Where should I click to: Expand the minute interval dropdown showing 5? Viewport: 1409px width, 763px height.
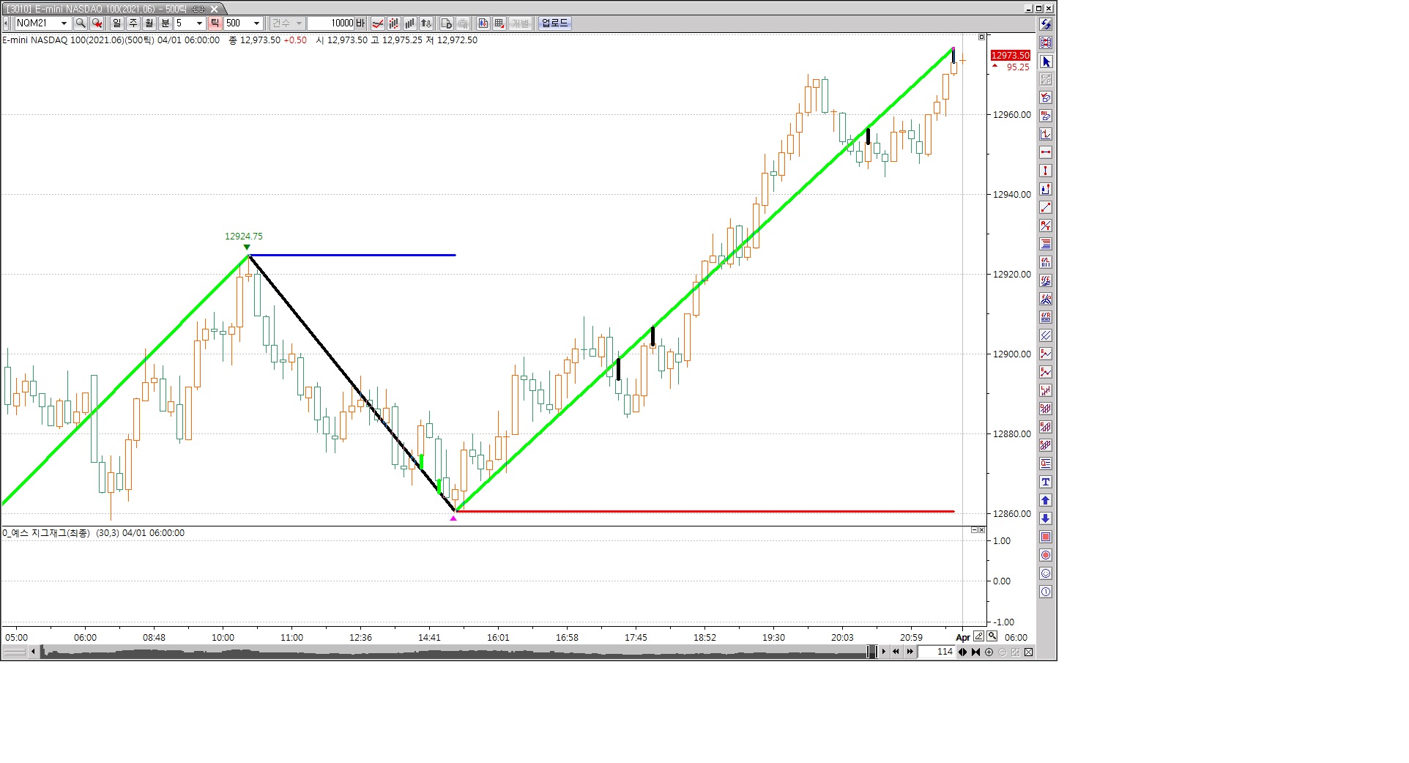[x=199, y=23]
